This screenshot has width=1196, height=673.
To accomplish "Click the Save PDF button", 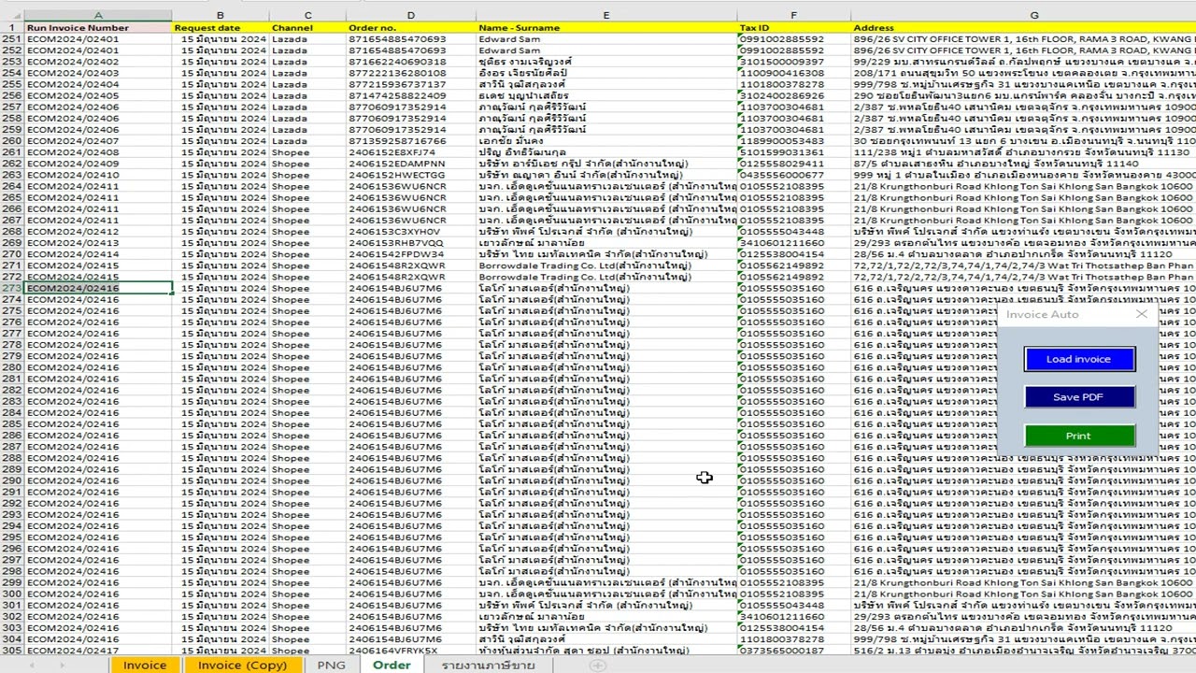I will tap(1079, 397).
